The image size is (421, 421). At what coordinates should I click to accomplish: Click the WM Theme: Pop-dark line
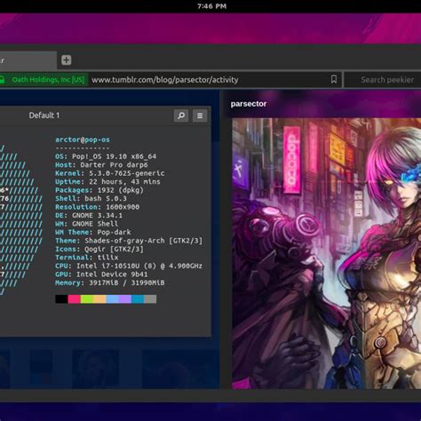[93, 232]
